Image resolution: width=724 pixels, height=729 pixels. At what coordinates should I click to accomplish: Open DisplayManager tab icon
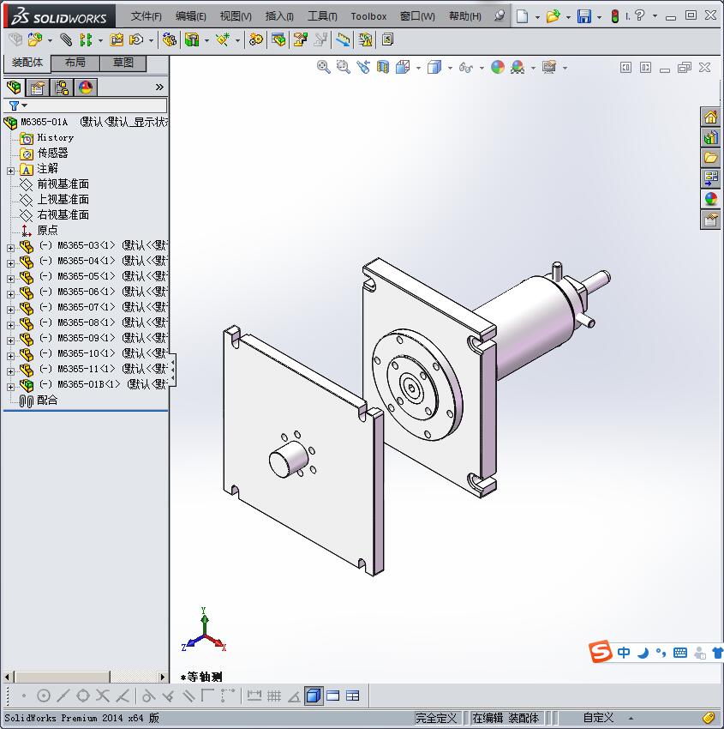[x=86, y=87]
